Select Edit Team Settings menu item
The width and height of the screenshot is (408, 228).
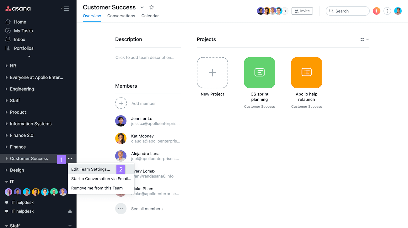coord(91,169)
